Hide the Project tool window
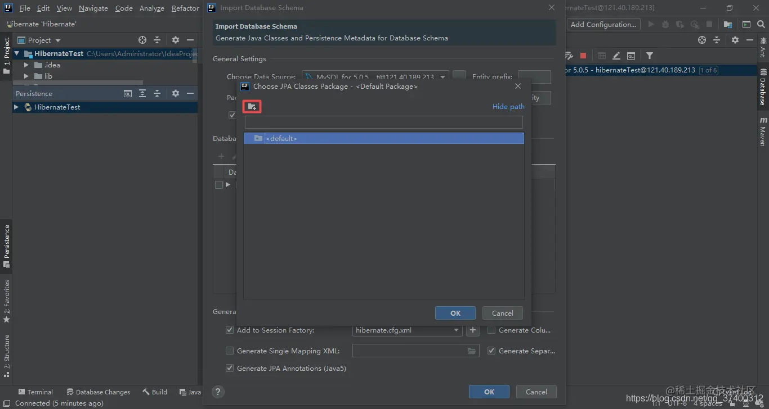769x409 pixels. (x=190, y=40)
